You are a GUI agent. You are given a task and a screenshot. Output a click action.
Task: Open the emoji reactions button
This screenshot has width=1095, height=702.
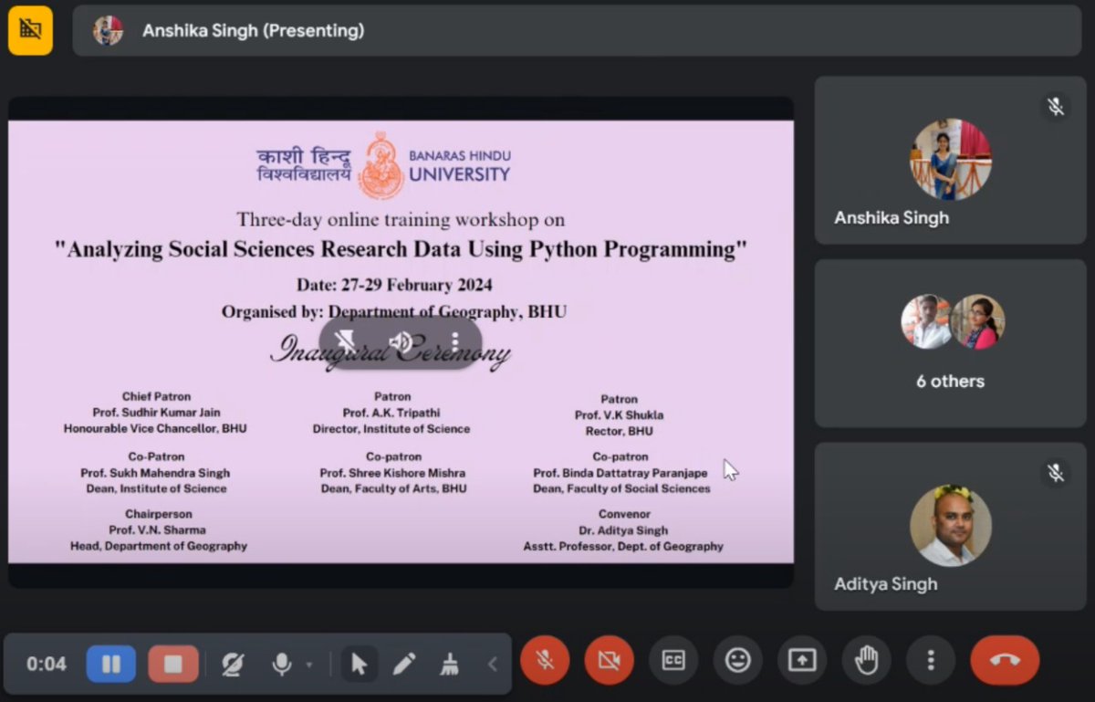point(738,660)
